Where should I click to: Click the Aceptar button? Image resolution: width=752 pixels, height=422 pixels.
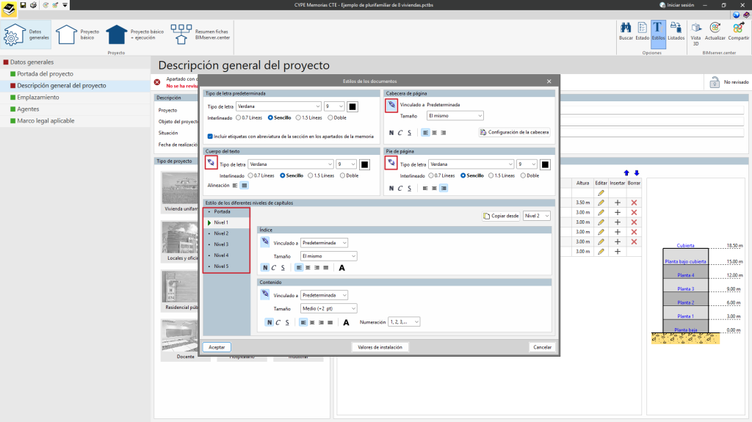(x=217, y=347)
